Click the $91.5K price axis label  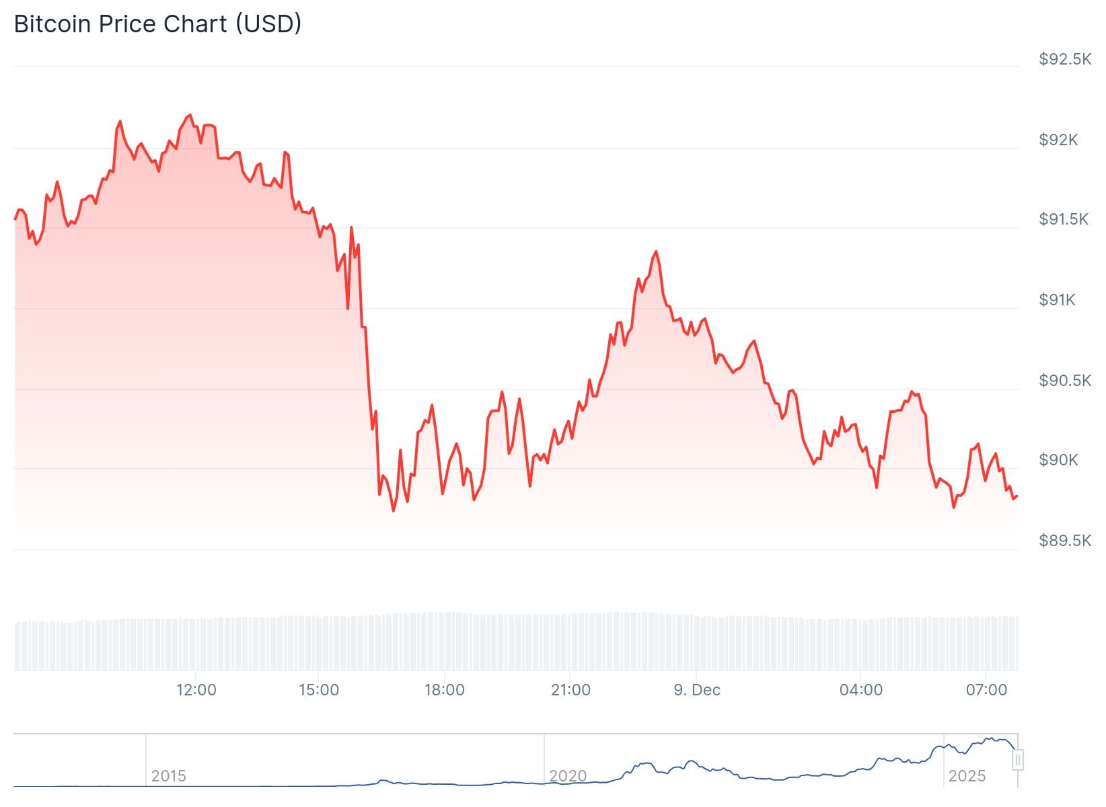1063,219
